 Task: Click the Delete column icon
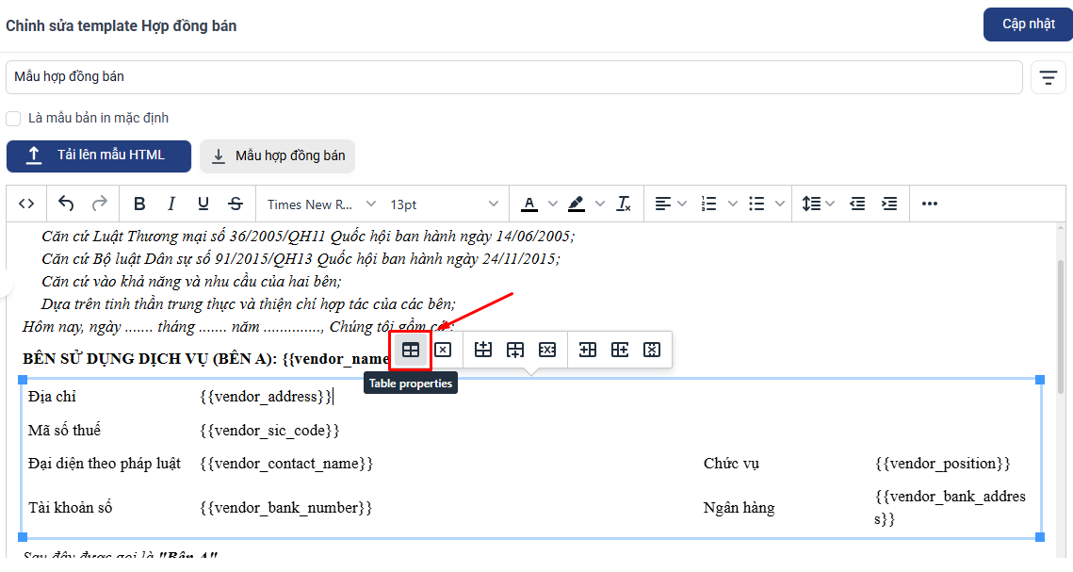(652, 350)
